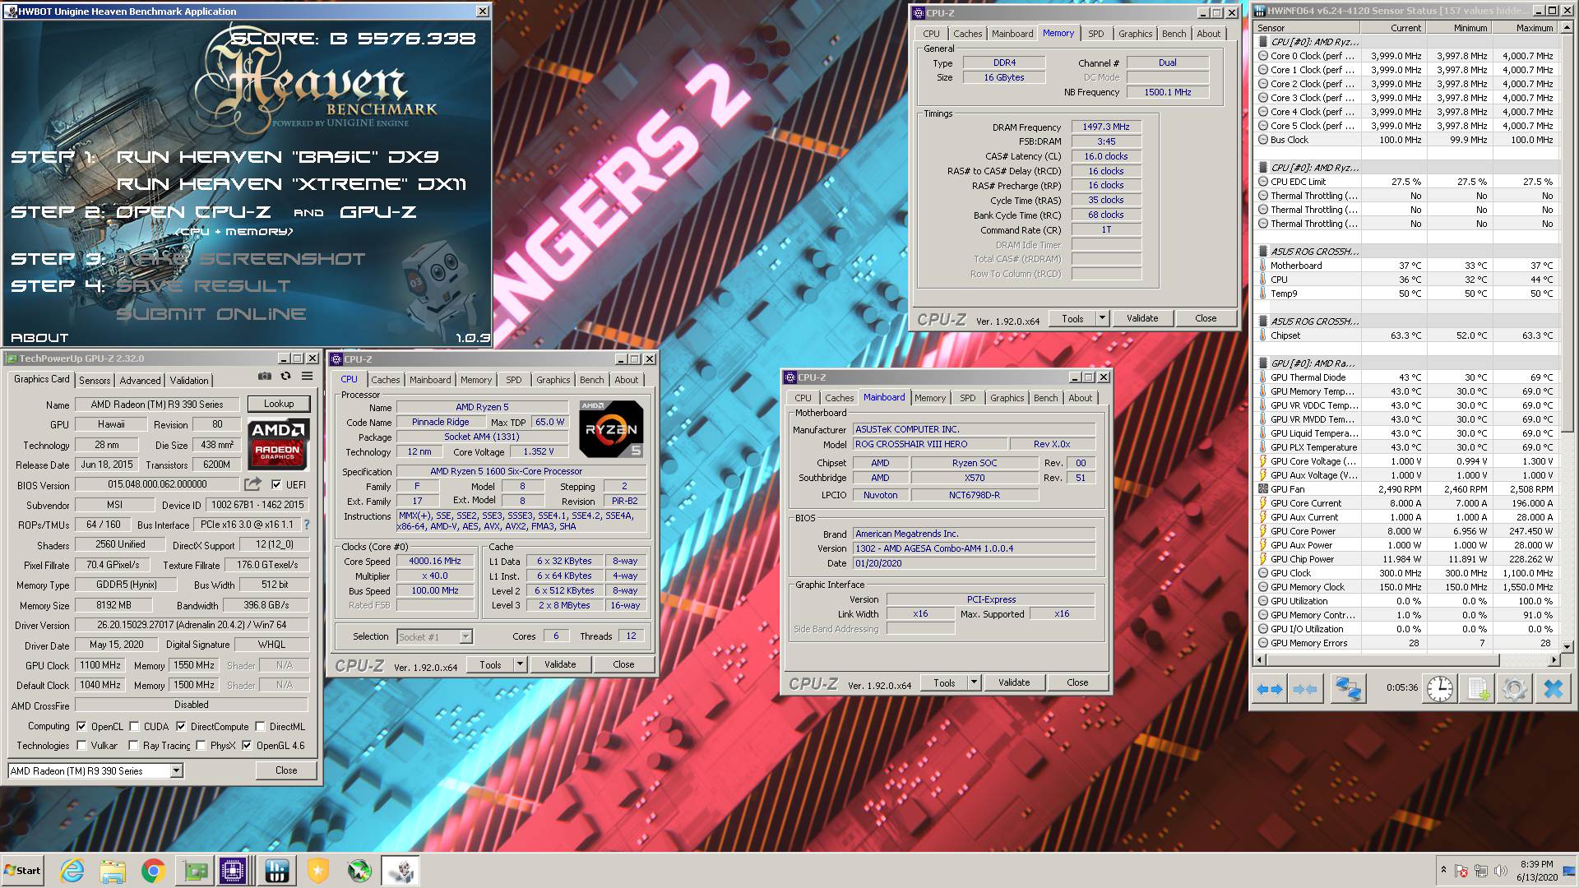The width and height of the screenshot is (1579, 888).
Task: Expand Tools arrow in CPU-Z CPU window
Action: point(520,664)
